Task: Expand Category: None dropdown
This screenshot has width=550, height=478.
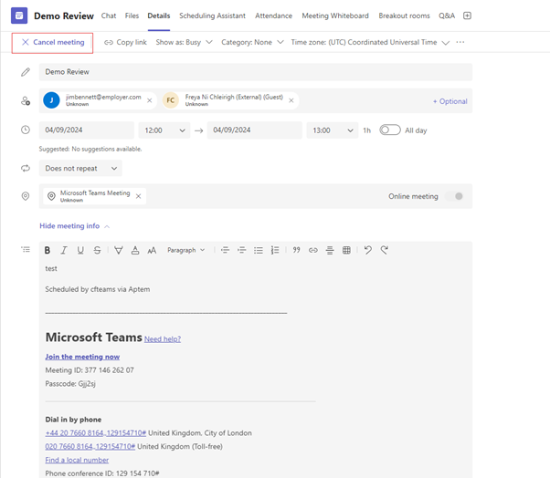Action: [x=252, y=42]
